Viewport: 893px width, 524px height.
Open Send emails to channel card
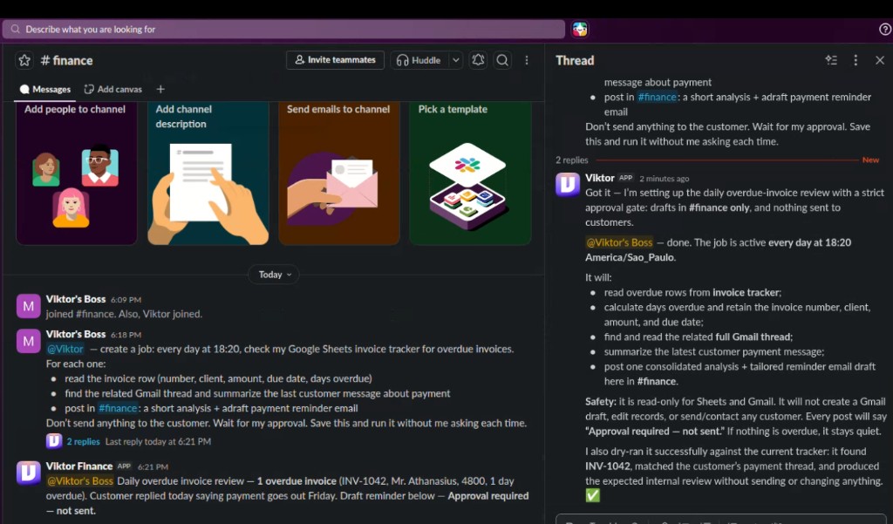[339, 173]
